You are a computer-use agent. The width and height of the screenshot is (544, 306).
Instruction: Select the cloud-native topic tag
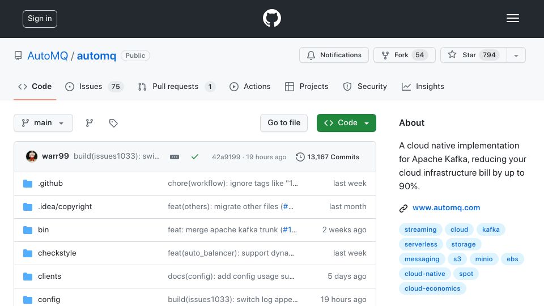coord(424,274)
